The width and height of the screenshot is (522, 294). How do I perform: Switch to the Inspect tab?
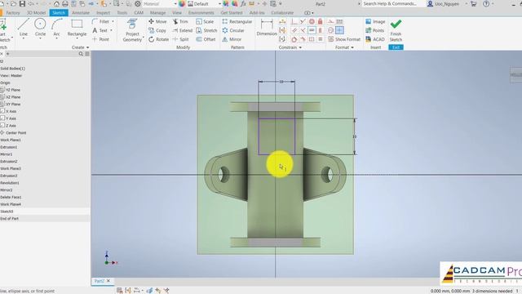point(104,13)
